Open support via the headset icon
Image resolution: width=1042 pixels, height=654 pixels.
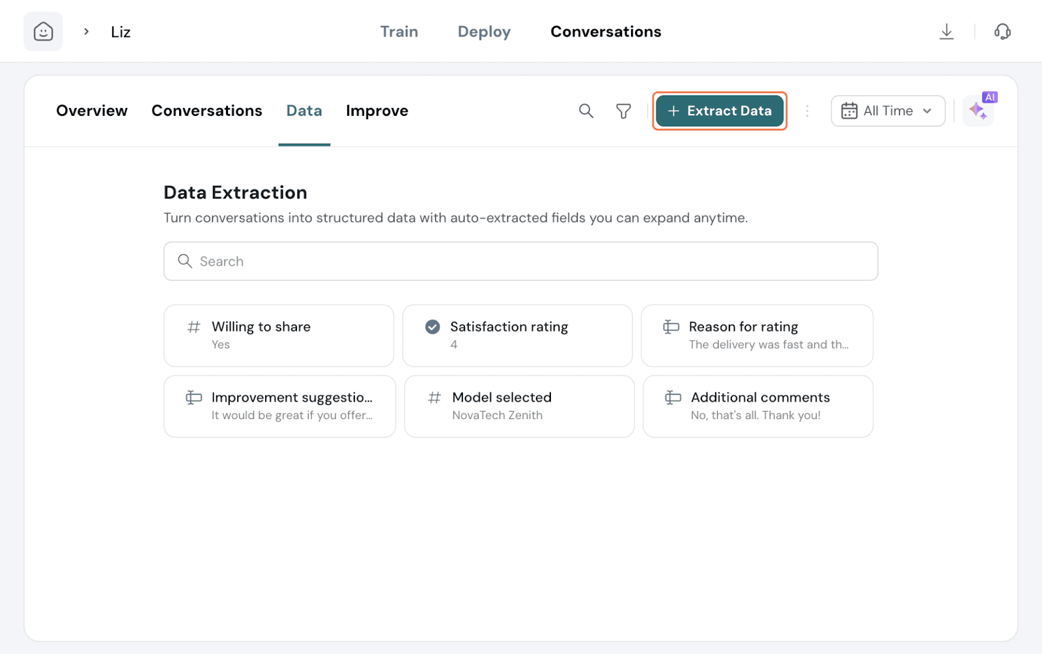click(x=1002, y=31)
